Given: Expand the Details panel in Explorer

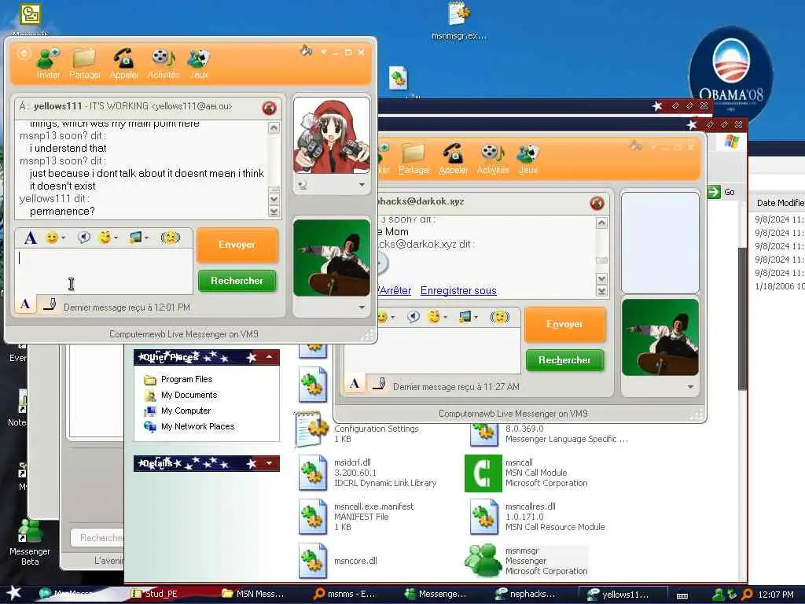Looking at the screenshot, I should 269,463.
